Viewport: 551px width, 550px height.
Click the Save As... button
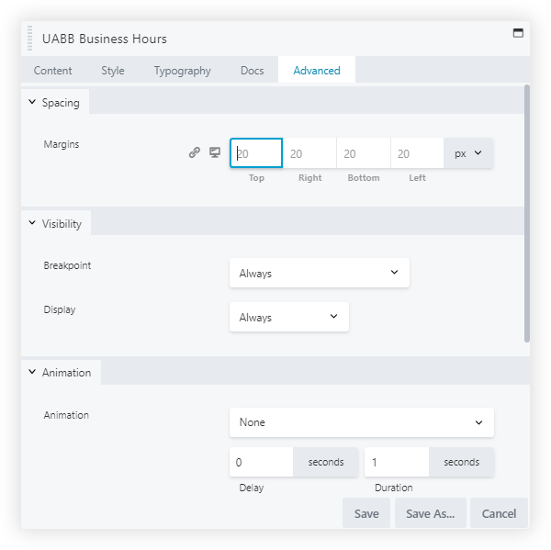pyautogui.click(x=431, y=514)
